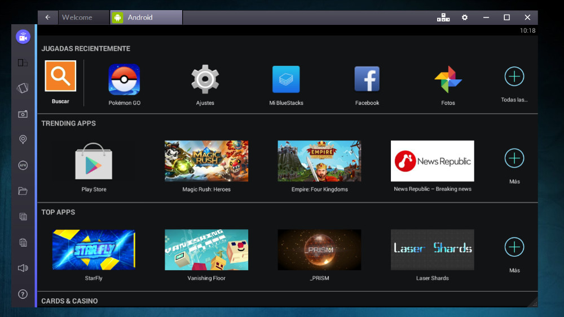Click the copy sidebar icon

(x=23, y=216)
